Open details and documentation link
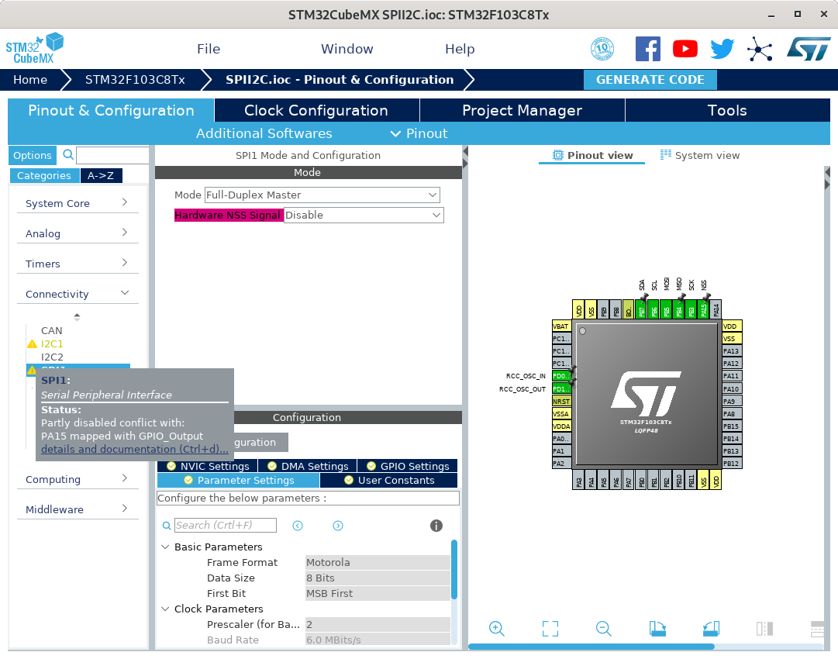This screenshot has width=838, height=659. [135, 449]
